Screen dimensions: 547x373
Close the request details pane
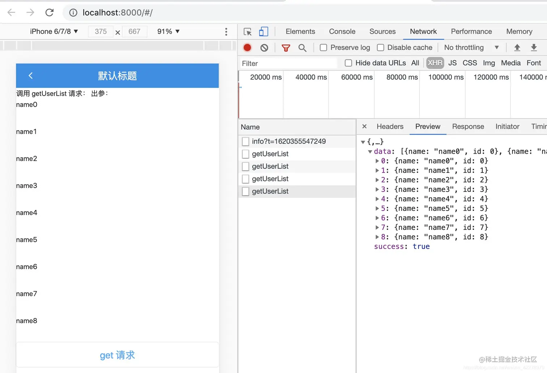(365, 127)
